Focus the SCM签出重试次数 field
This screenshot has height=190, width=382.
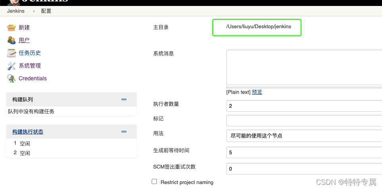coord(304,169)
